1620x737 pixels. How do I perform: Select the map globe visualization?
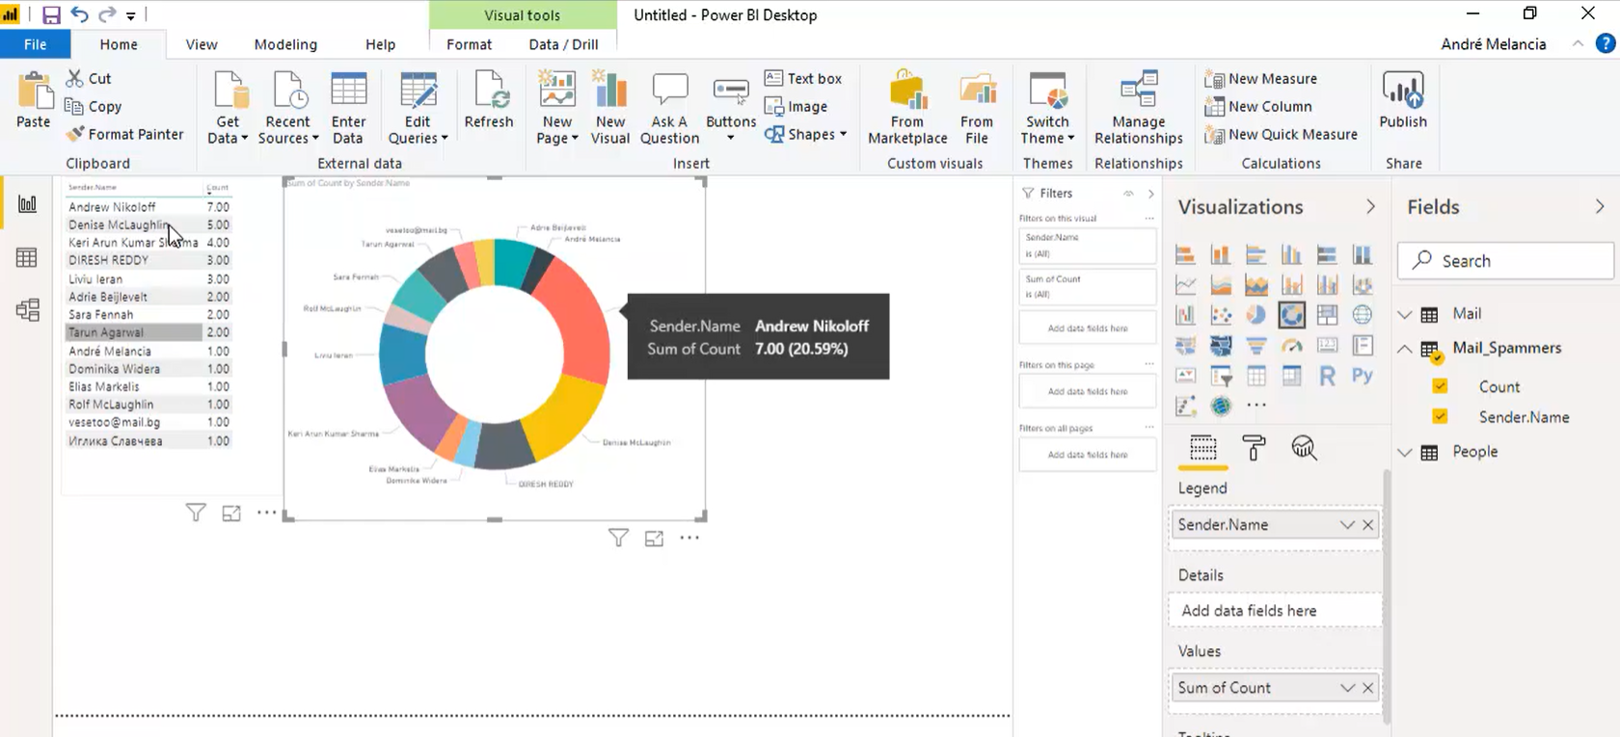[1362, 315]
